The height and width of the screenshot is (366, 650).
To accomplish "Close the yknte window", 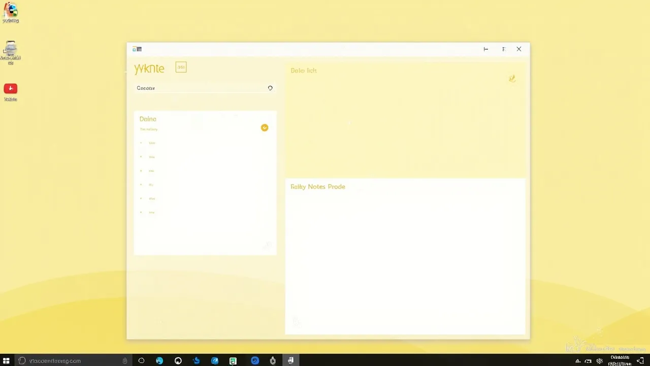I will pyautogui.click(x=519, y=49).
